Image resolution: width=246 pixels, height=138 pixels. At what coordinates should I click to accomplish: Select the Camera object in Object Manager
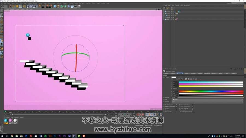pos(168,17)
